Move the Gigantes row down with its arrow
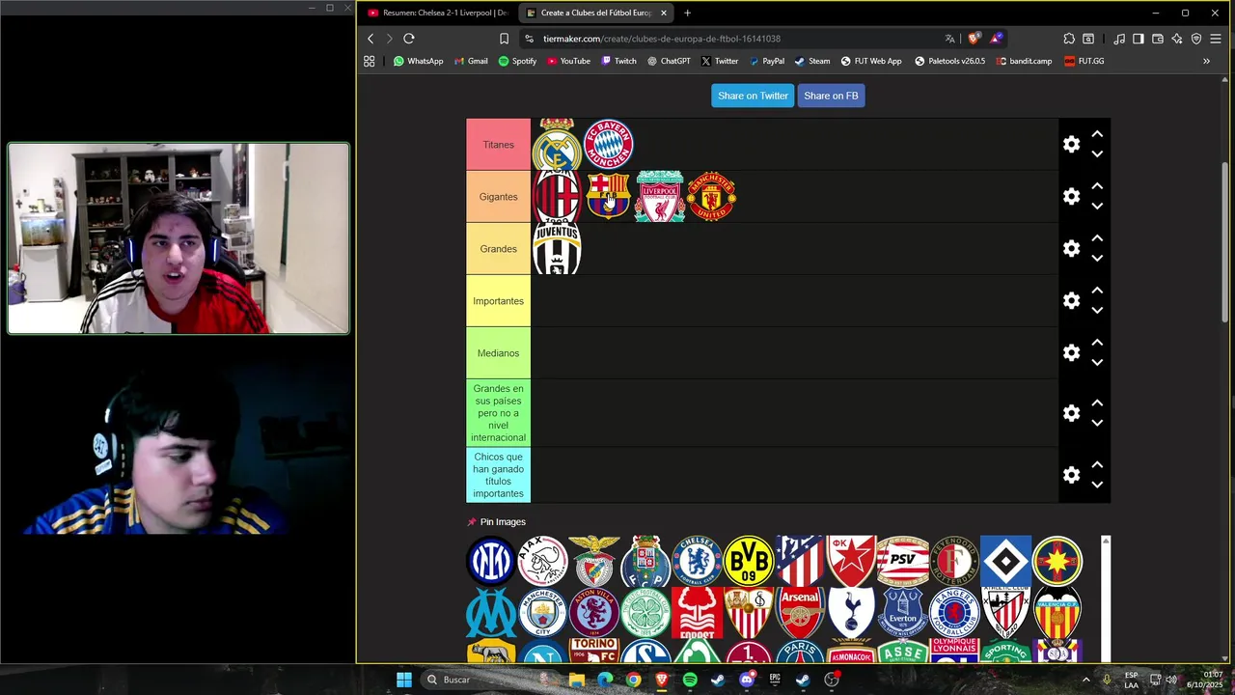The image size is (1235, 695). pos(1097,207)
